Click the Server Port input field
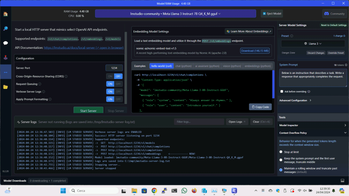This screenshot has height=196, width=349. pyautogui.click(x=114, y=68)
